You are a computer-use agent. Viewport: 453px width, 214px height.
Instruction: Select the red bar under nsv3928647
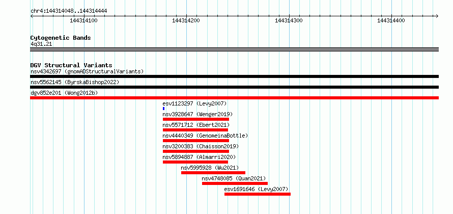(x=196, y=119)
